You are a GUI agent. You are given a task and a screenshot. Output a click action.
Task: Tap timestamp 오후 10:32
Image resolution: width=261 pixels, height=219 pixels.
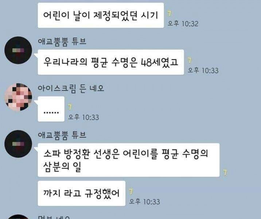click(x=183, y=23)
